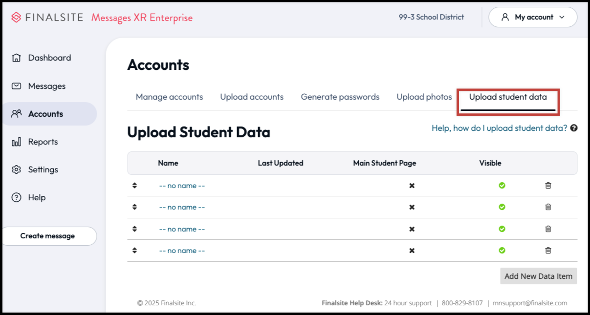Rename the second '-- no name --' data item
Image resolution: width=590 pixels, height=315 pixels.
coord(182,207)
